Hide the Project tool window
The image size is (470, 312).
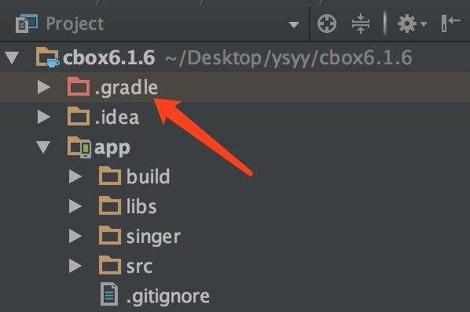[x=450, y=24]
